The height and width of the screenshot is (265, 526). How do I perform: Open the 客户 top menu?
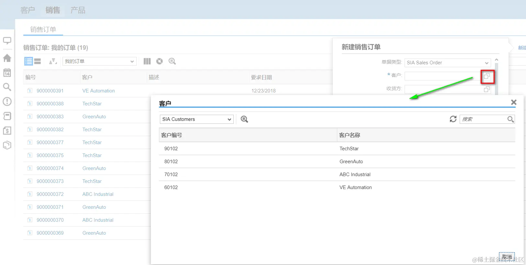[x=28, y=10]
